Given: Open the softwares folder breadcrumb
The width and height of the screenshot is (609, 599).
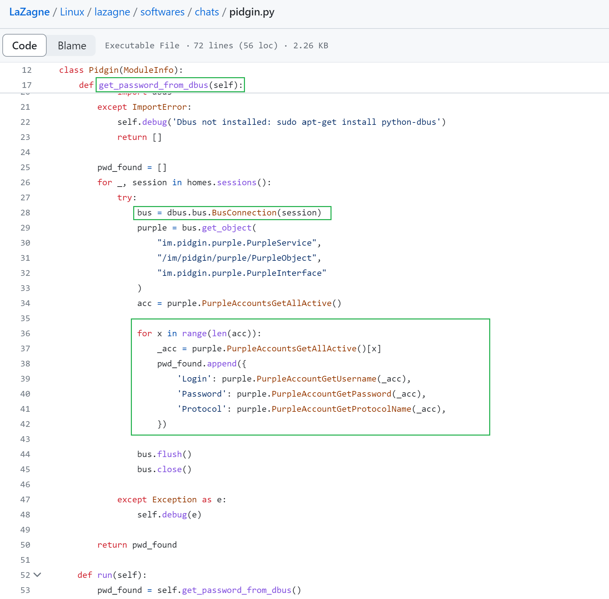Looking at the screenshot, I should coord(162,12).
